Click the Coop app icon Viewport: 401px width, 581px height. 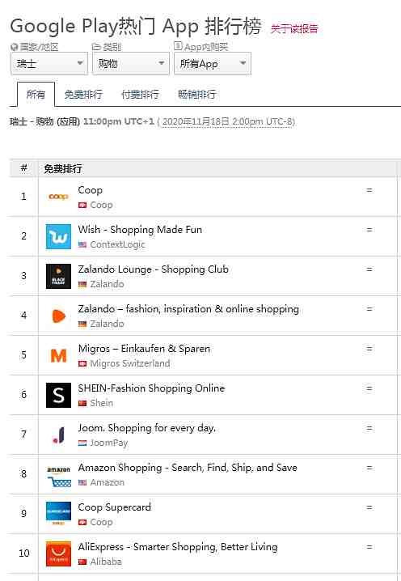[x=58, y=197]
